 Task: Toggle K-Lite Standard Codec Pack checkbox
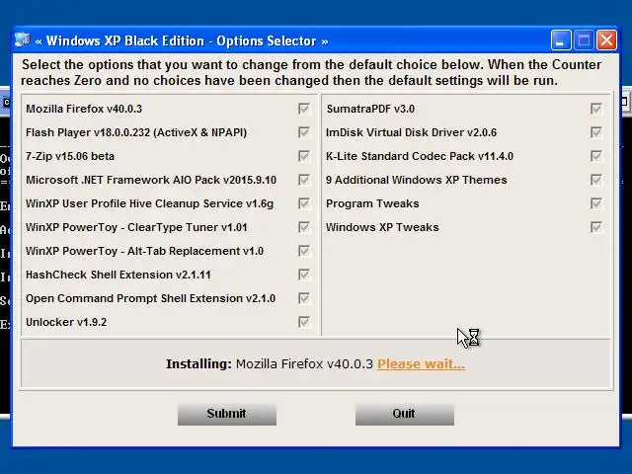(596, 156)
